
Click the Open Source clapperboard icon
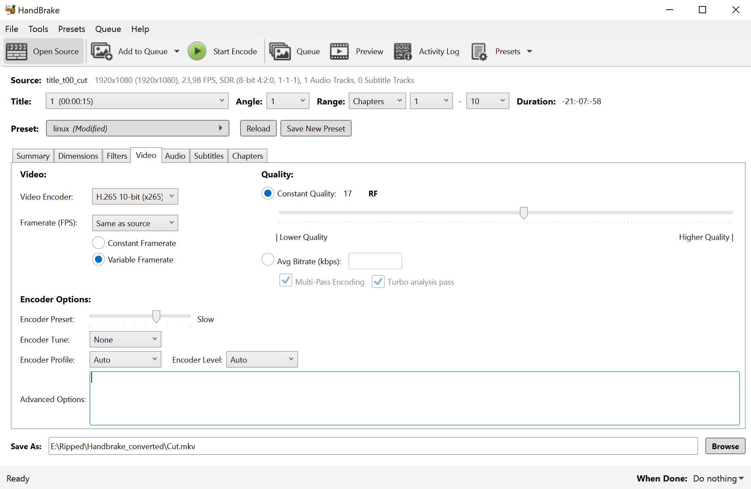pos(17,52)
